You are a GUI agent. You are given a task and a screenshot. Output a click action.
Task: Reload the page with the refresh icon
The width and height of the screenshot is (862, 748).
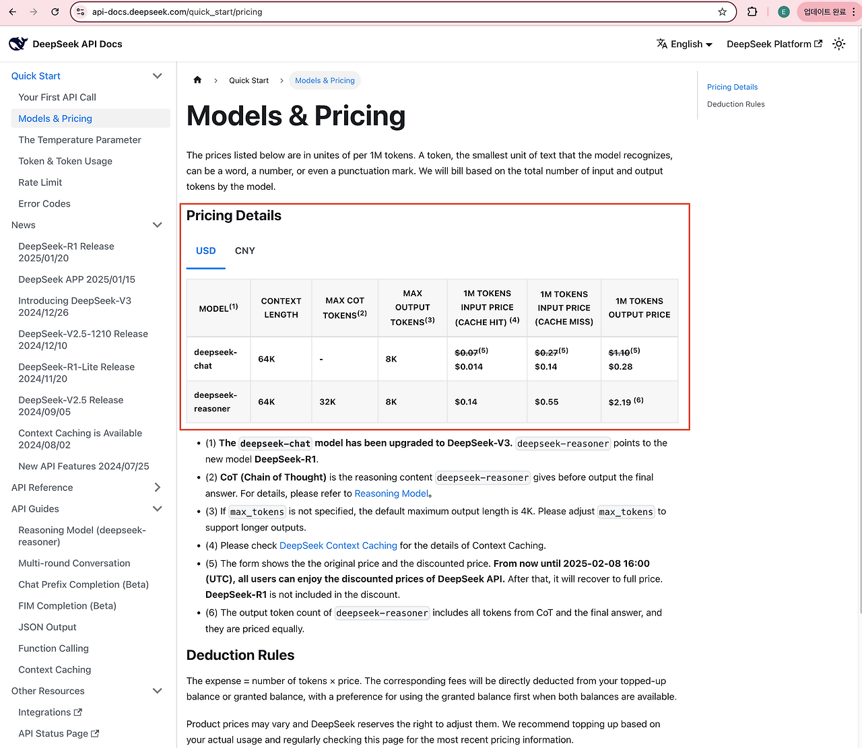pyautogui.click(x=55, y=12)
